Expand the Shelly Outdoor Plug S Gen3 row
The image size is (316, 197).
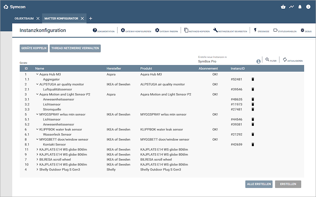[x=37, y=170]
